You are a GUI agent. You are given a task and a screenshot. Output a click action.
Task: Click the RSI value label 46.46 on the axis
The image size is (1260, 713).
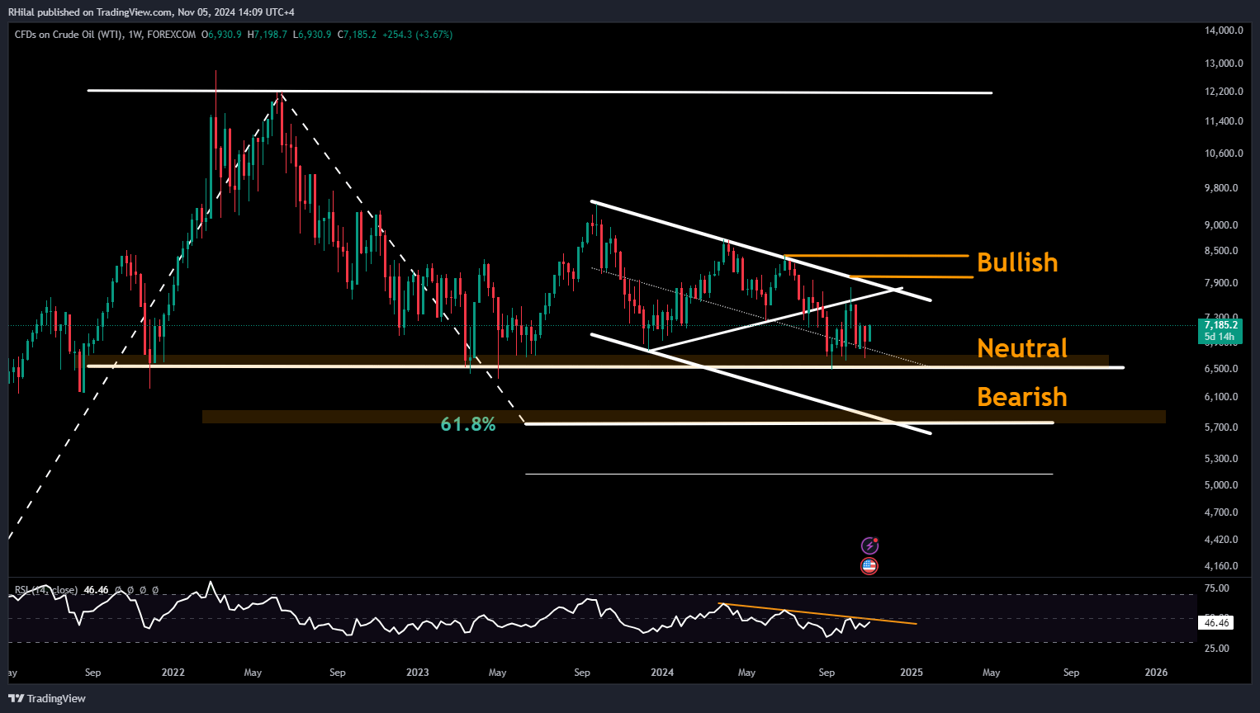tap(1217, 623)
